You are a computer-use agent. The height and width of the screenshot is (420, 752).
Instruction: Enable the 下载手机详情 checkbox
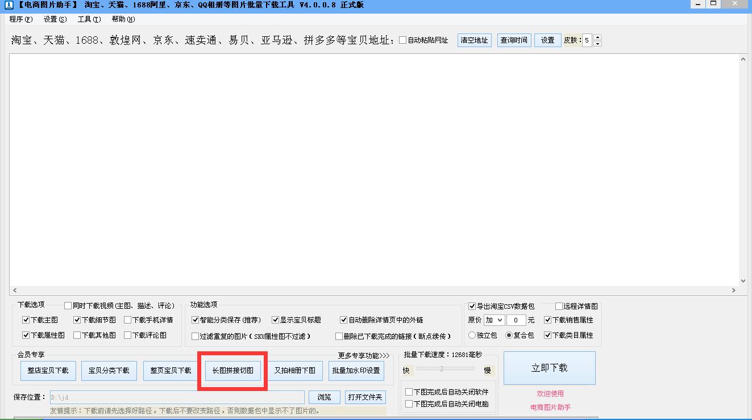(128, 319)
